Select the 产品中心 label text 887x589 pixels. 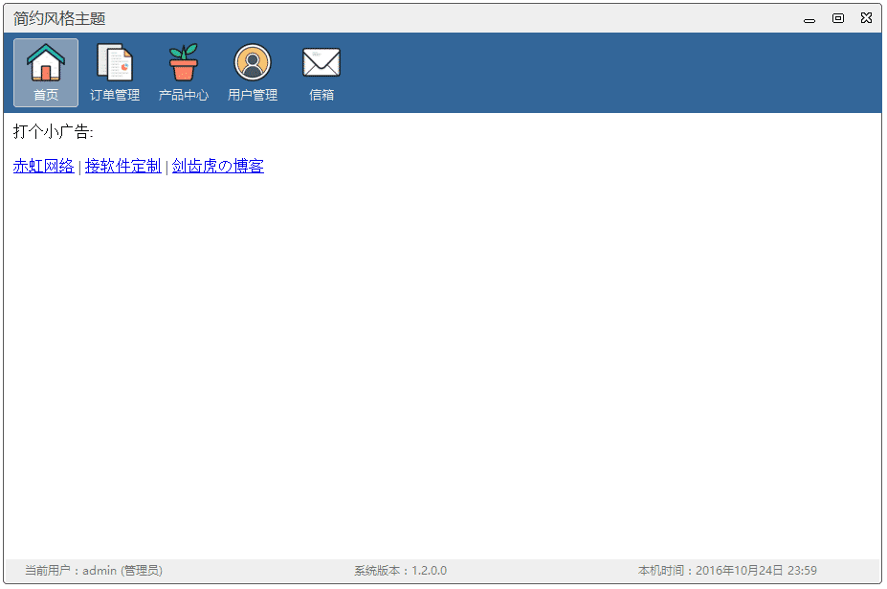click(x=184, y=95)
